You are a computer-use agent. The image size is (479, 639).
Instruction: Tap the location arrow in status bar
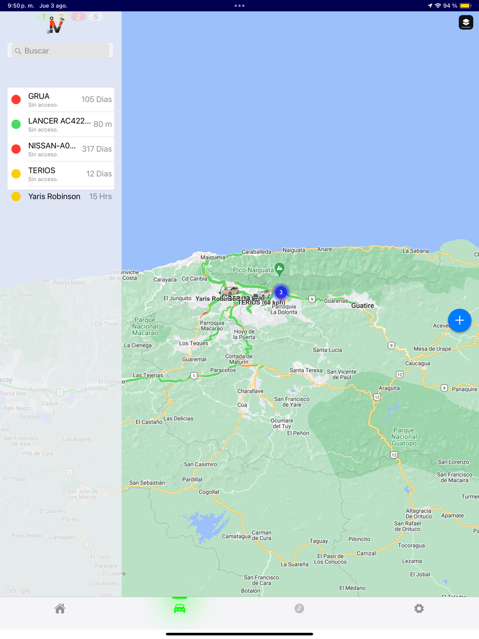point(430,6)
